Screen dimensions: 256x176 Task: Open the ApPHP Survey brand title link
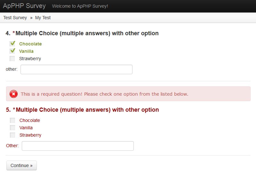24,6
